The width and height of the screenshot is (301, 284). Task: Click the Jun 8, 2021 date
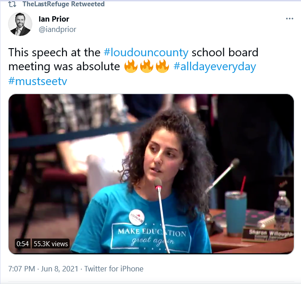tap(59, 269)
